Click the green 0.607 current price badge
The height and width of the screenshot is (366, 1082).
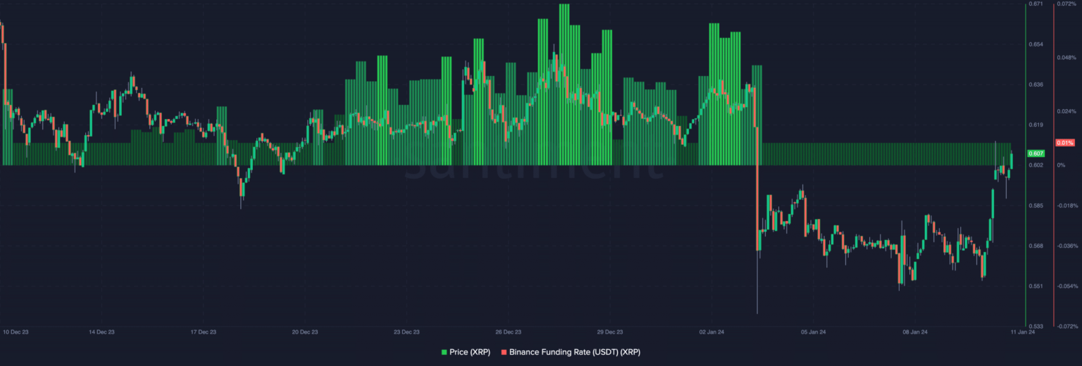(1036, 153)
